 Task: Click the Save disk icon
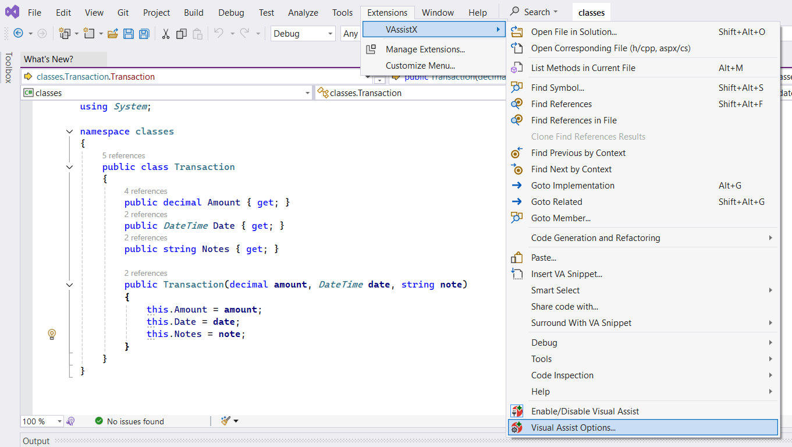[129, 34]
